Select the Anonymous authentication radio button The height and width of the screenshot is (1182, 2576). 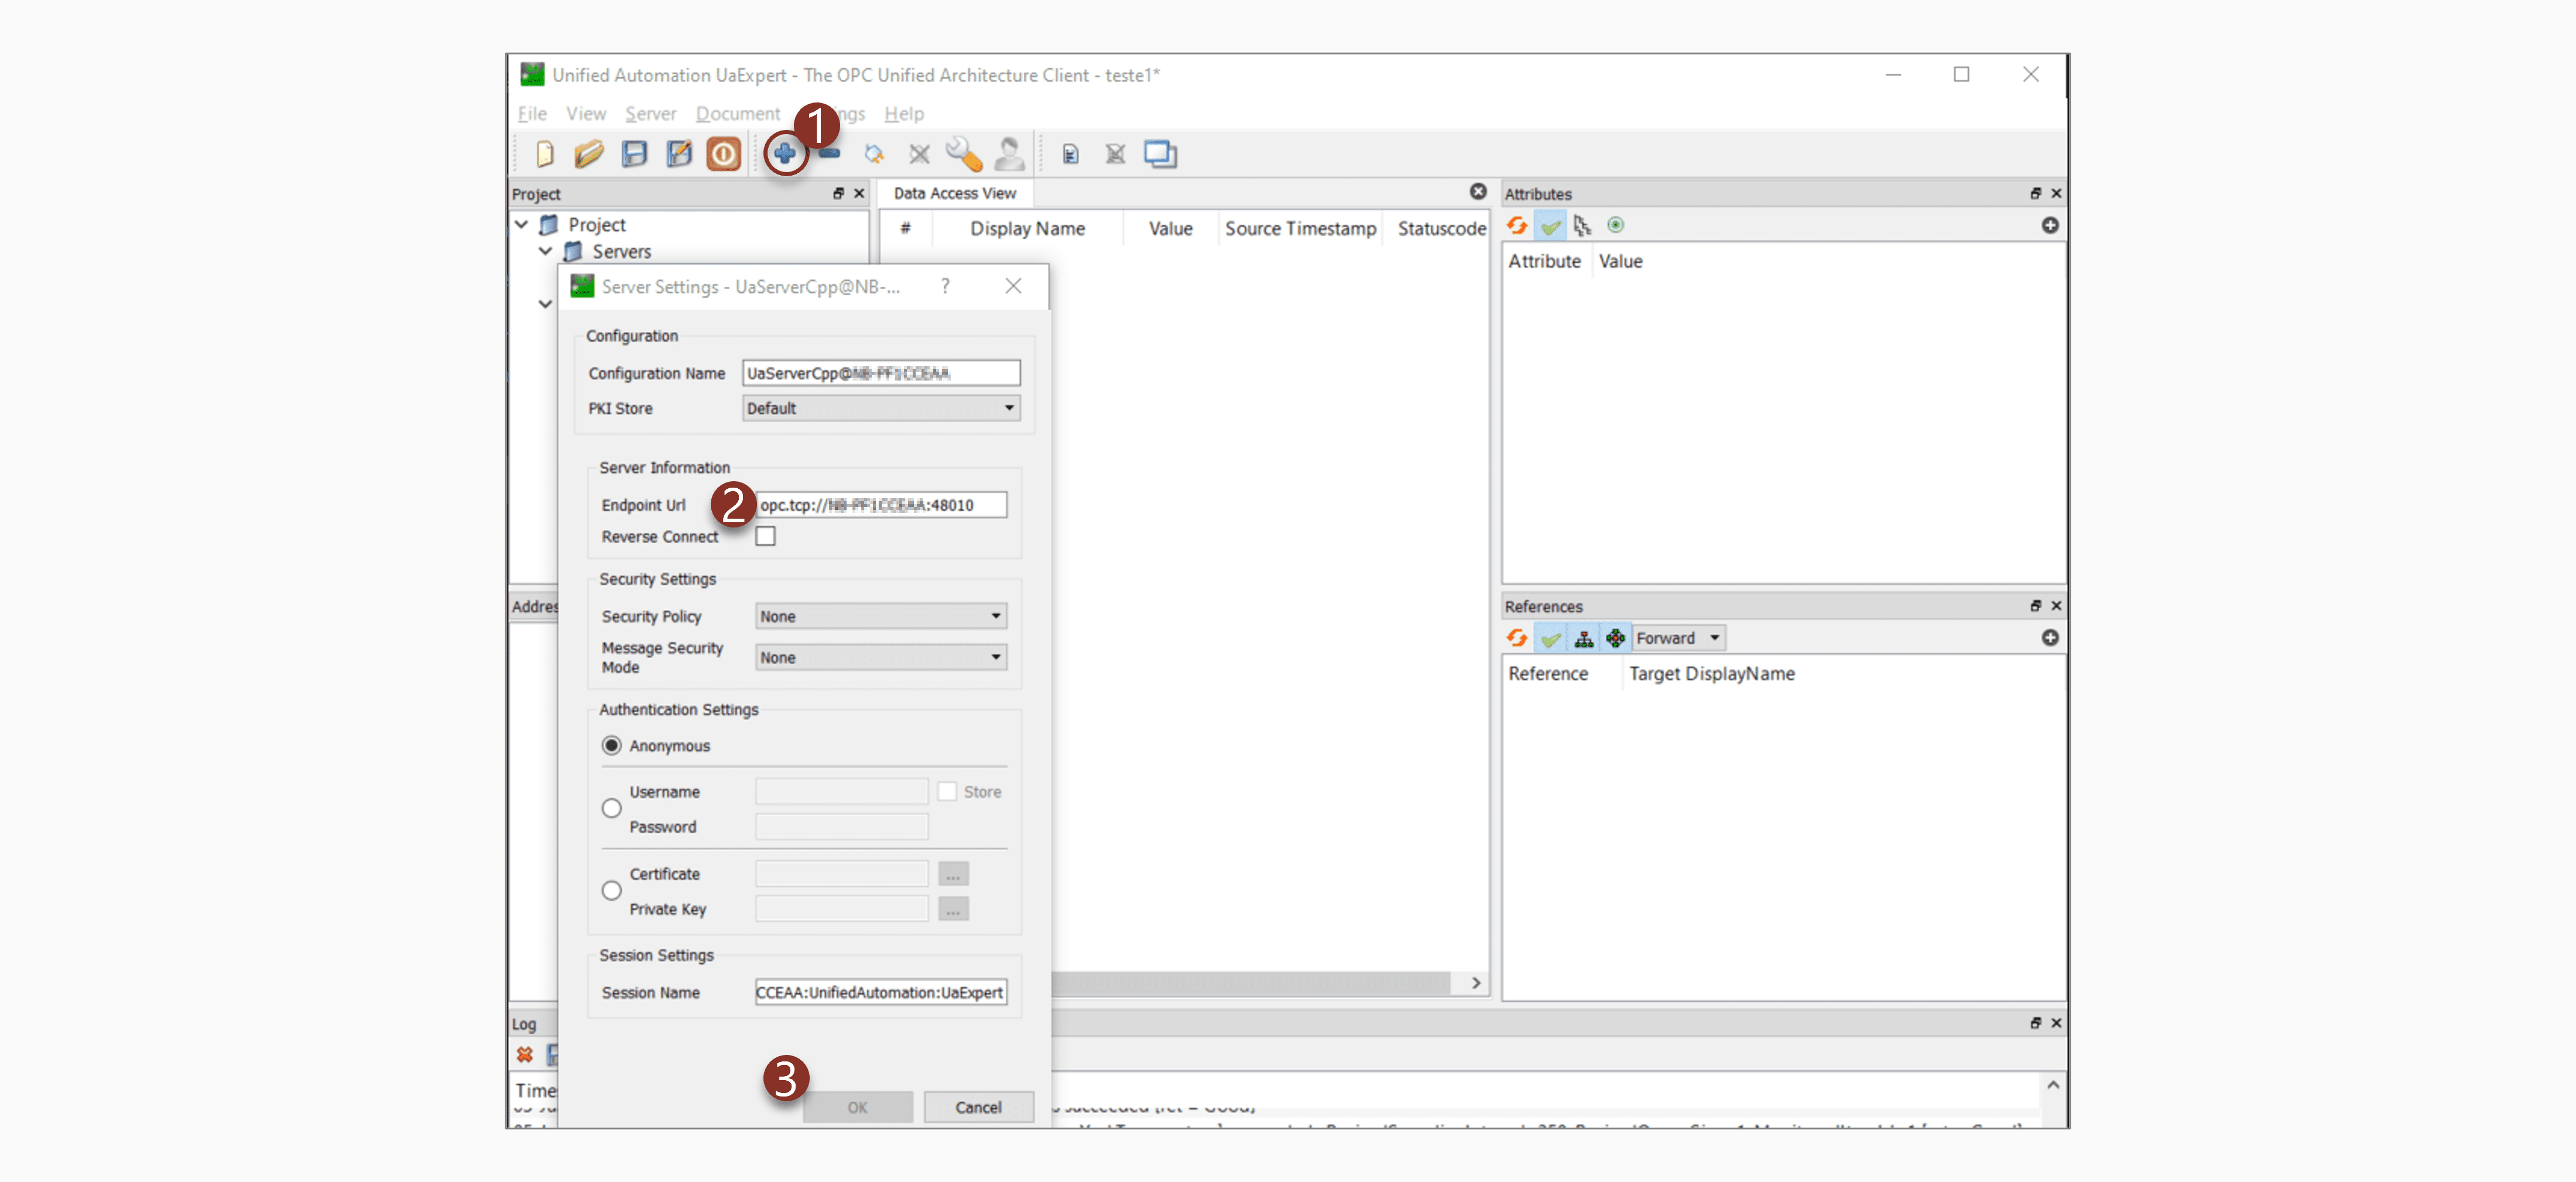611,746
